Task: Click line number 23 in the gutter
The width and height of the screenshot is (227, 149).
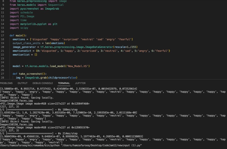Action: [3, 58]
